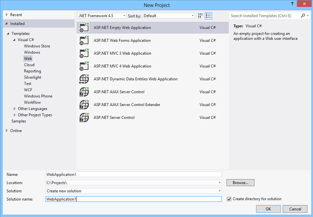Select Windows Store template category
Screen dimensions: 313x217
[37, 46]
